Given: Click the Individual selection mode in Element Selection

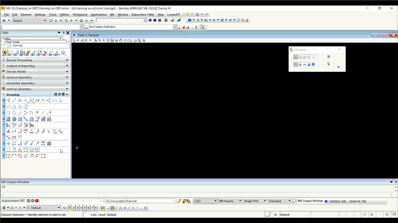Looking at the screenshot, I should click(x=296, y=57).
